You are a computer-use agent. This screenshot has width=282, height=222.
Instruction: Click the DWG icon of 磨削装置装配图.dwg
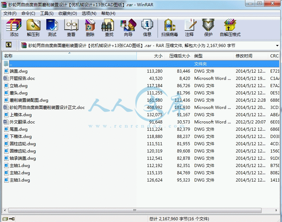[6, 100]
